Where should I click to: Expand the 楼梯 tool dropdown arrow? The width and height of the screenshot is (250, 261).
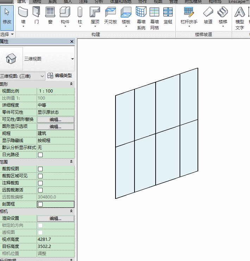(223, 26)
